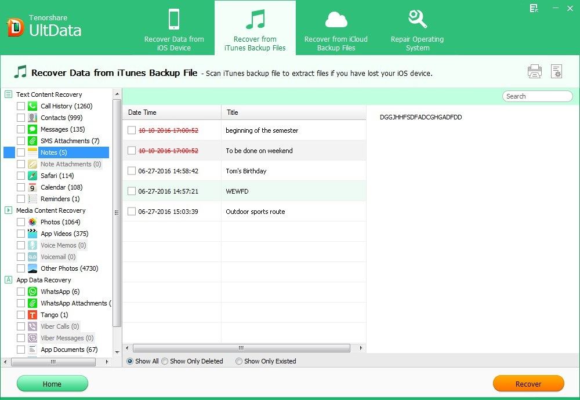Click inside the Search field
The image size is (580, 400).
click(536, 96)
